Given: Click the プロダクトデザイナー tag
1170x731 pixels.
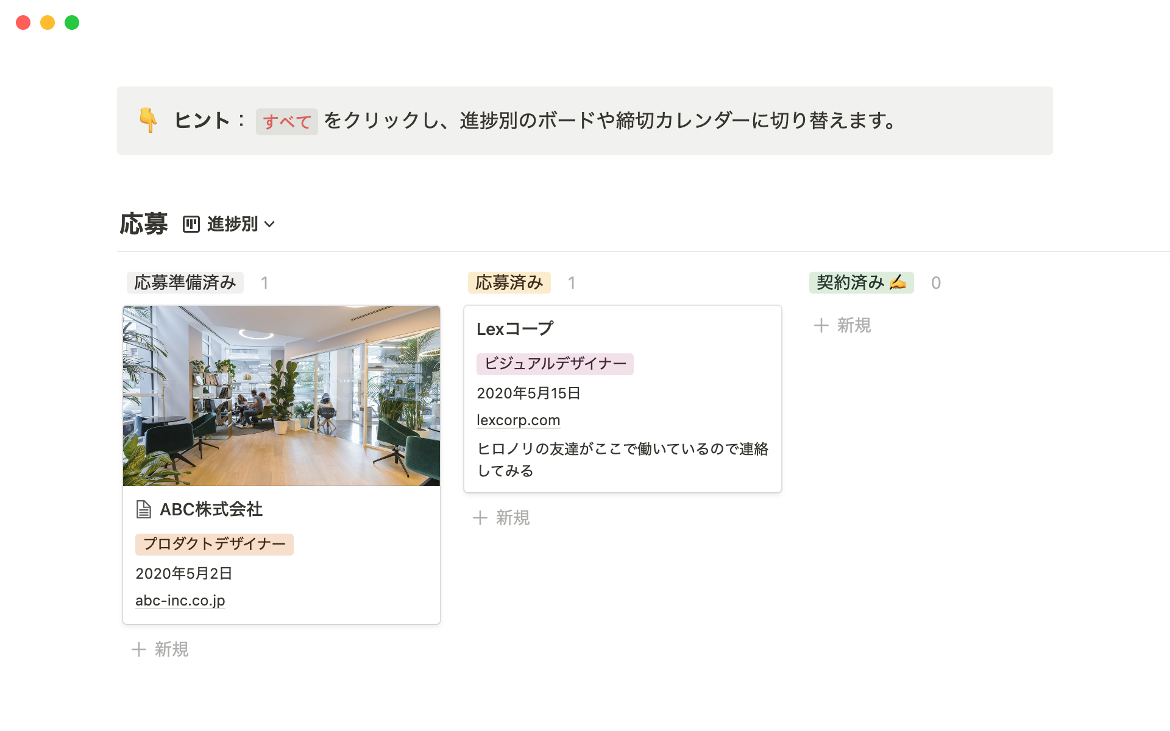Looking at the screenshot, I should tap(214, 544).
